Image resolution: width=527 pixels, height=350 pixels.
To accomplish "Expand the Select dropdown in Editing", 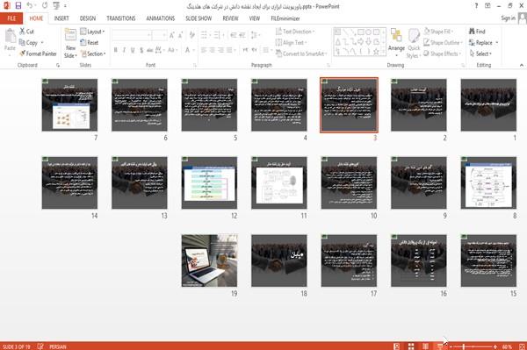I will pos(480,54).
